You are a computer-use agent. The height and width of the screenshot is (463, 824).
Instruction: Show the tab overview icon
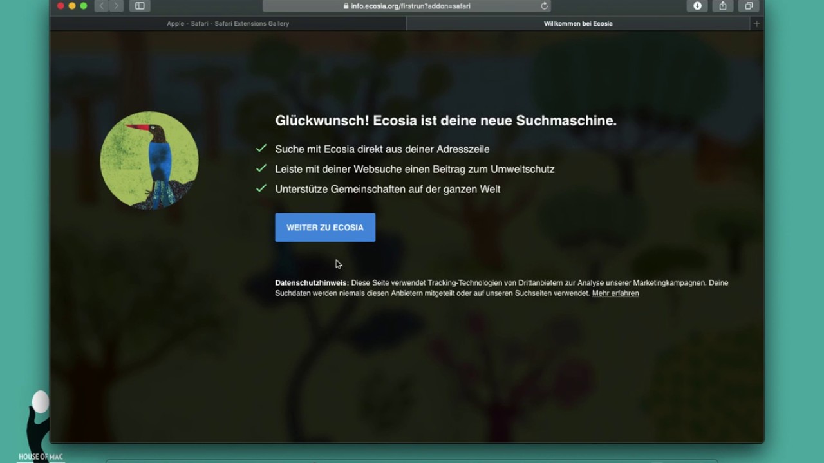(x=749, y=6)
